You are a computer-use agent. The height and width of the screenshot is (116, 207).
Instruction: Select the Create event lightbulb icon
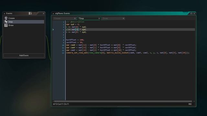click(x=6, y=18)
